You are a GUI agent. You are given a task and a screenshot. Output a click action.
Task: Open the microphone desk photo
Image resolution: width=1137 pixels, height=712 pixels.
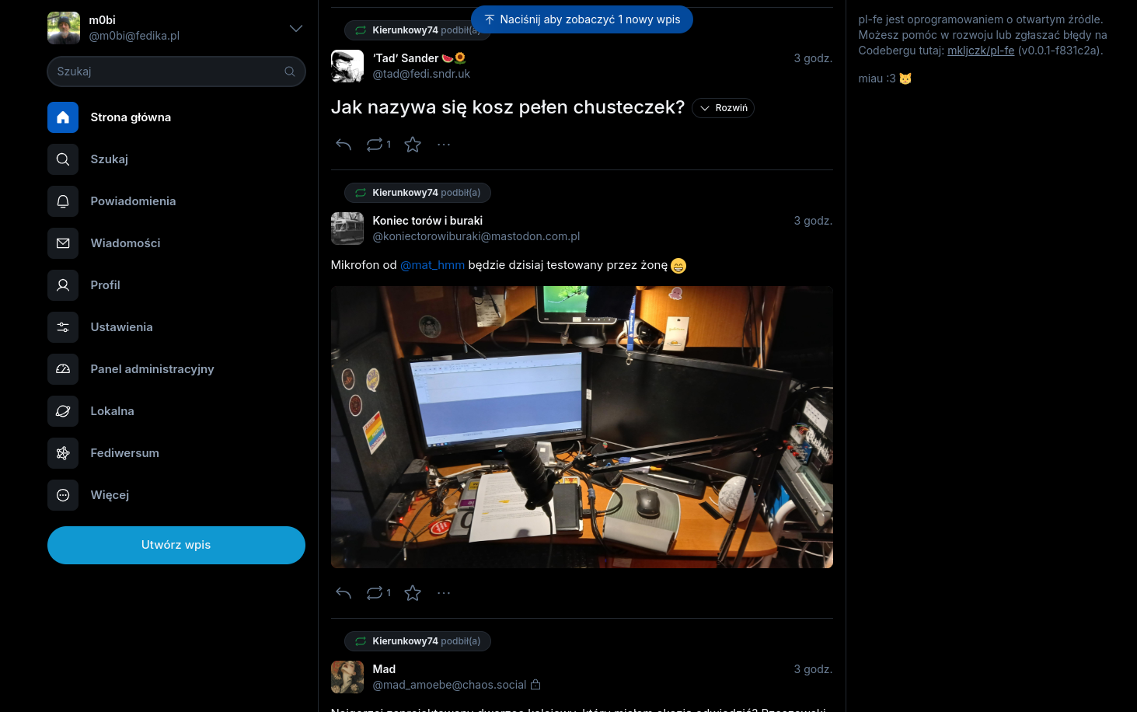pyautogui.click(x=581, y=427)
